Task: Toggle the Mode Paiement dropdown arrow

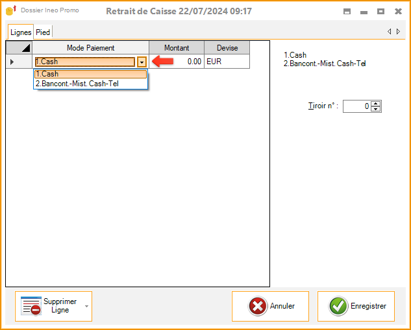Action: (142, 62)
